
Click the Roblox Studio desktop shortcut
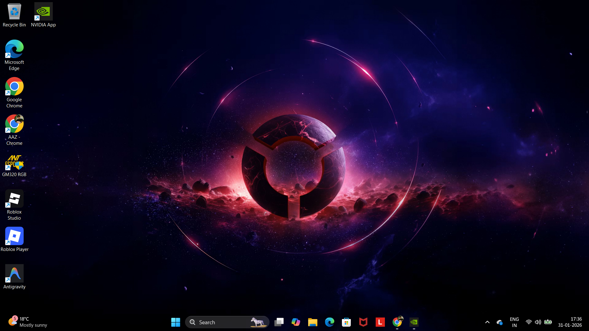(14, 204)
